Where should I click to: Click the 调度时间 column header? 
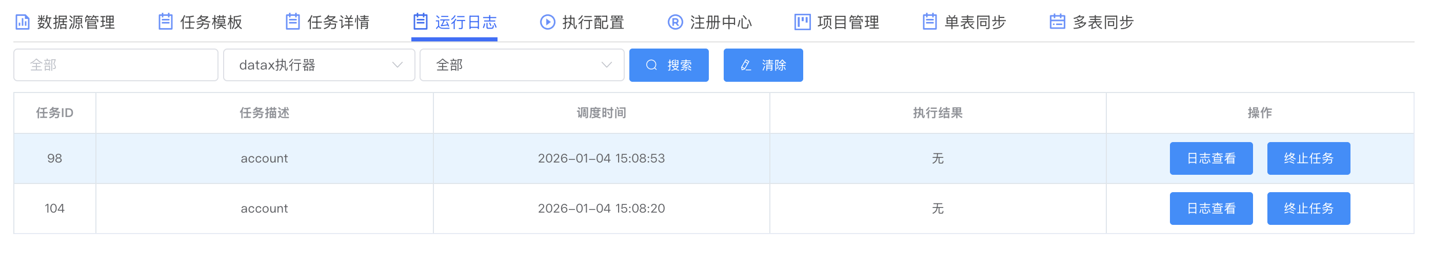pos(601,113)
